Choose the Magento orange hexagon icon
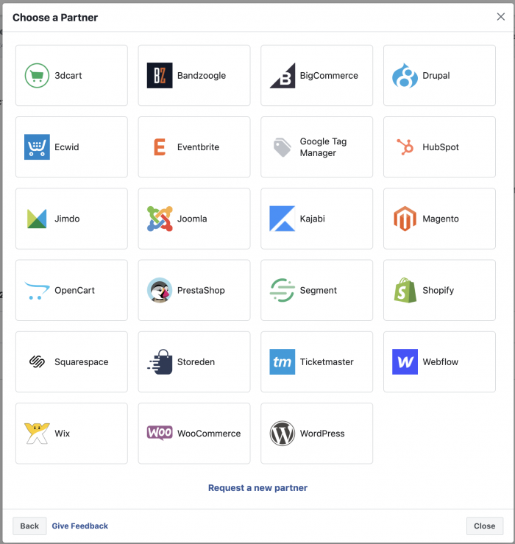The image size is (515, 544). (x=405, y=219)
